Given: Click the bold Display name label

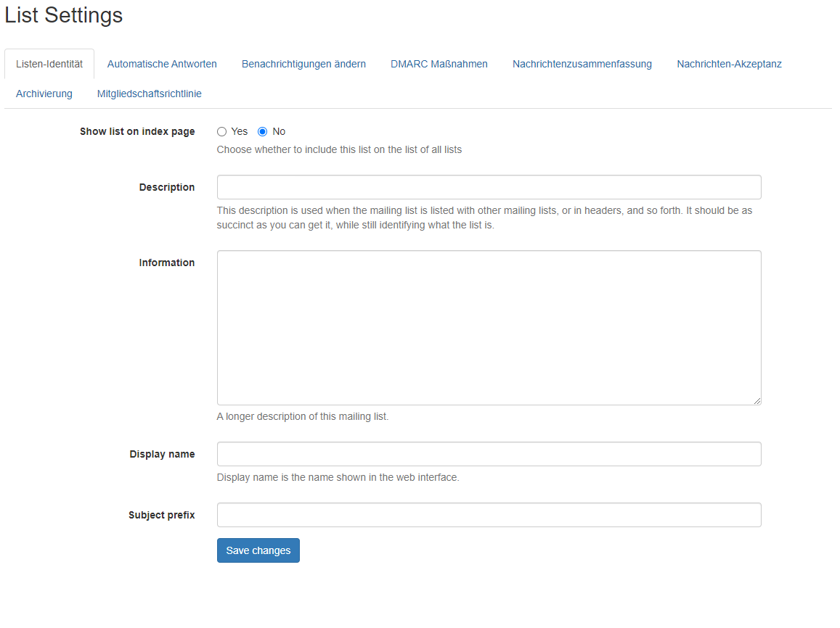Looking at the screenshot, I should tap(162, 454).
